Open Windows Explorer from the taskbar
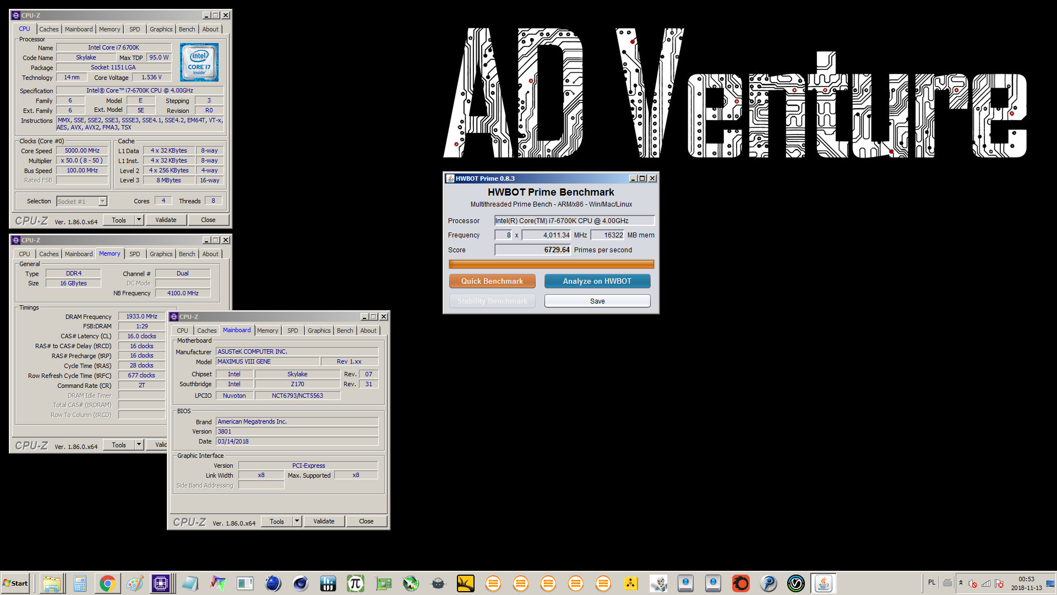 (52, 583)
